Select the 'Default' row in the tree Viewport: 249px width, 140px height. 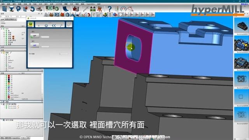click(x=11, y=61)
